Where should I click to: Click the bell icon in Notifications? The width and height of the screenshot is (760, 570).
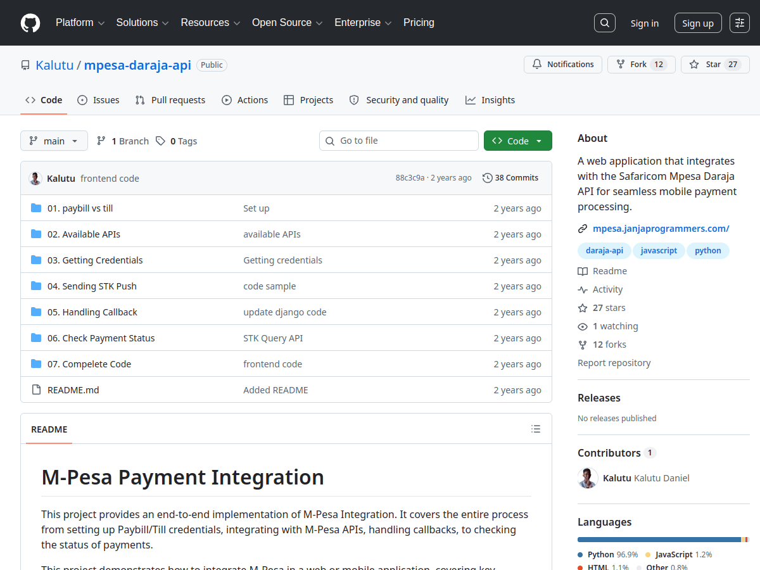(x=537, y=65)
